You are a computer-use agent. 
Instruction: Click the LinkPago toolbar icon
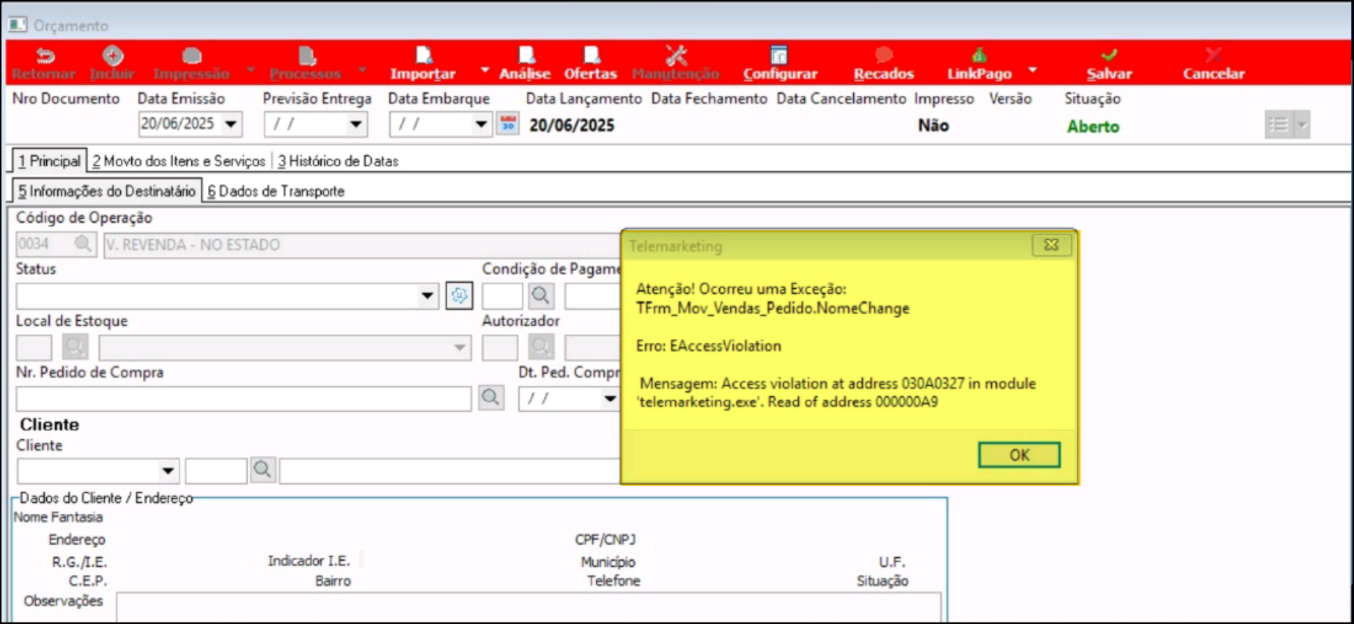point(979,56)
